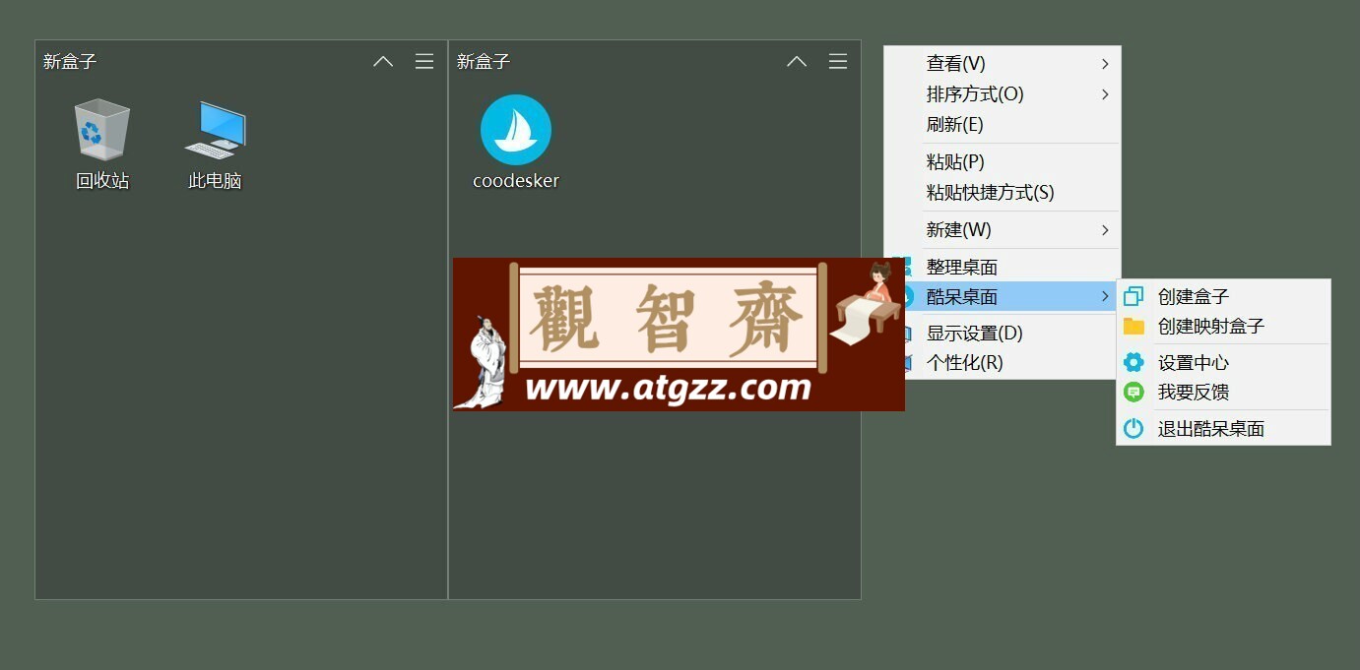The width and height of the screenshot is (1360, 670).
Task: Click the right box title 新盒子
Action: 484,61
